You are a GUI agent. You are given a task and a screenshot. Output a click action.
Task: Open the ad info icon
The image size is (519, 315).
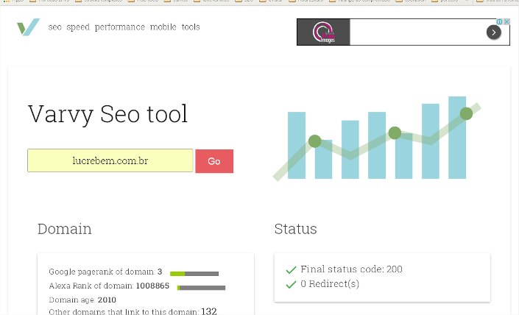(500, 21)
